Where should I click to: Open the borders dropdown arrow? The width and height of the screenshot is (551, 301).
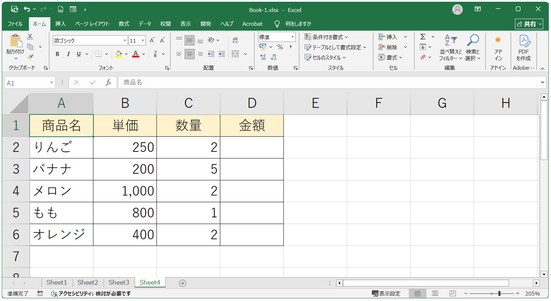click(106, 54)
